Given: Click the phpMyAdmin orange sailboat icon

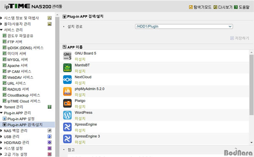Looking at the screenshot, I should pos(67,91).
